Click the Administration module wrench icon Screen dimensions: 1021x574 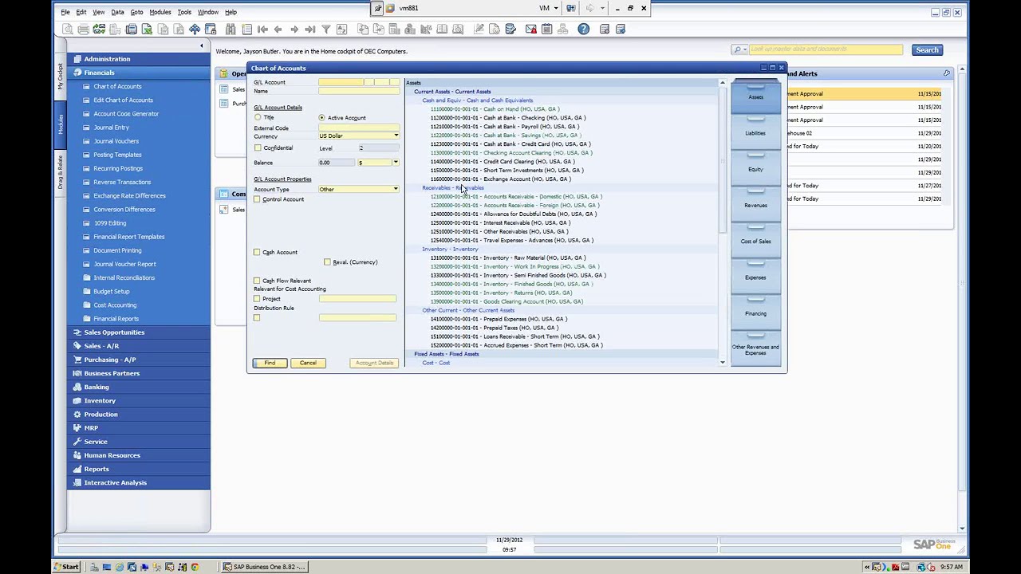click(x=77, y=59)
